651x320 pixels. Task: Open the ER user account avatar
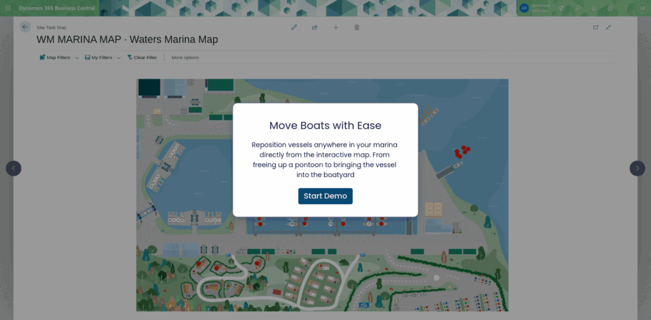(x=642, y=8)
